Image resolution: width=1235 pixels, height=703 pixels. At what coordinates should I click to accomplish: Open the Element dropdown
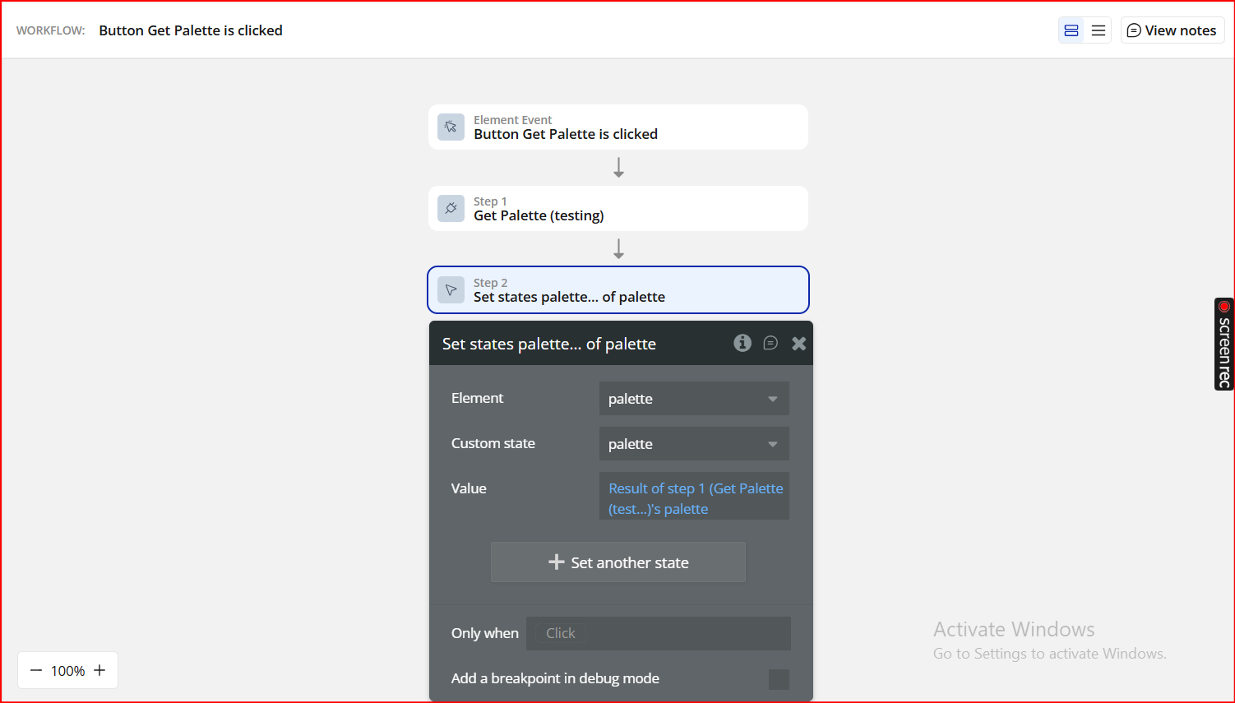(694, 399)
